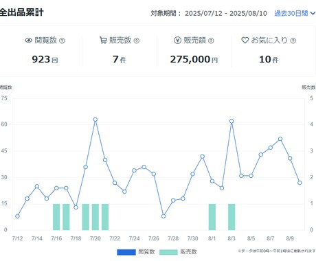
Task: Select the 7/27 low data point
Action: pos(163,216)
